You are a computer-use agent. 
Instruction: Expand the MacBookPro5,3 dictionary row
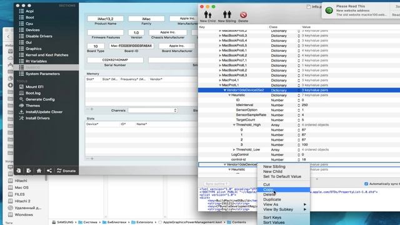[220, 36]
